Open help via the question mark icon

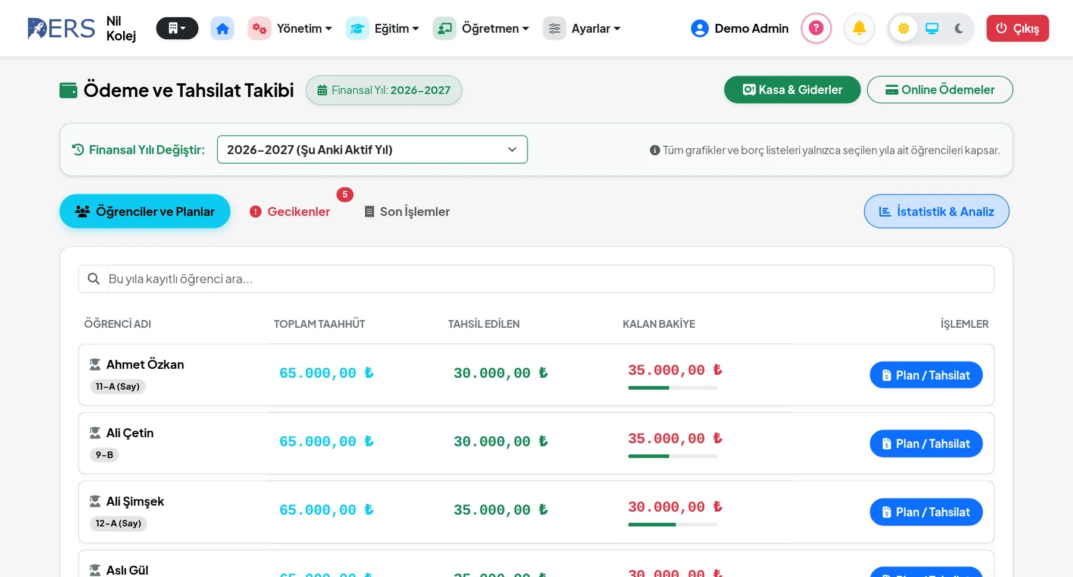(x=816, y=28)
